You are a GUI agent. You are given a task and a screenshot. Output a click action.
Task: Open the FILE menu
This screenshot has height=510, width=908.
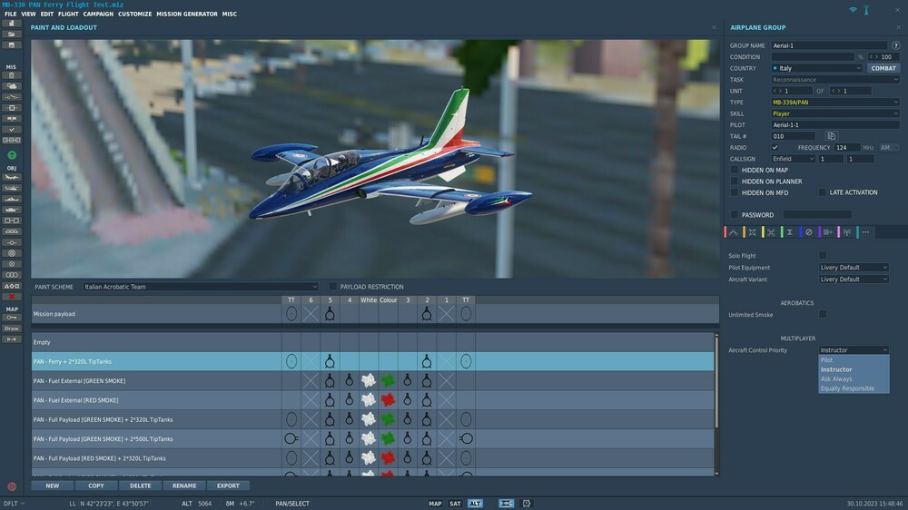click(x=10, y=14)
